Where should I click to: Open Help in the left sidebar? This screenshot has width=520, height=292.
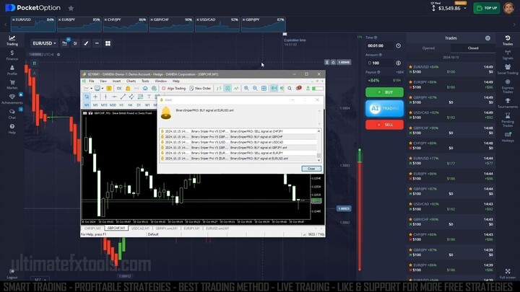(x=12, y=129)
